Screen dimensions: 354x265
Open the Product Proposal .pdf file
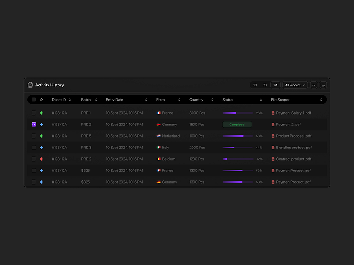[293, 136]
